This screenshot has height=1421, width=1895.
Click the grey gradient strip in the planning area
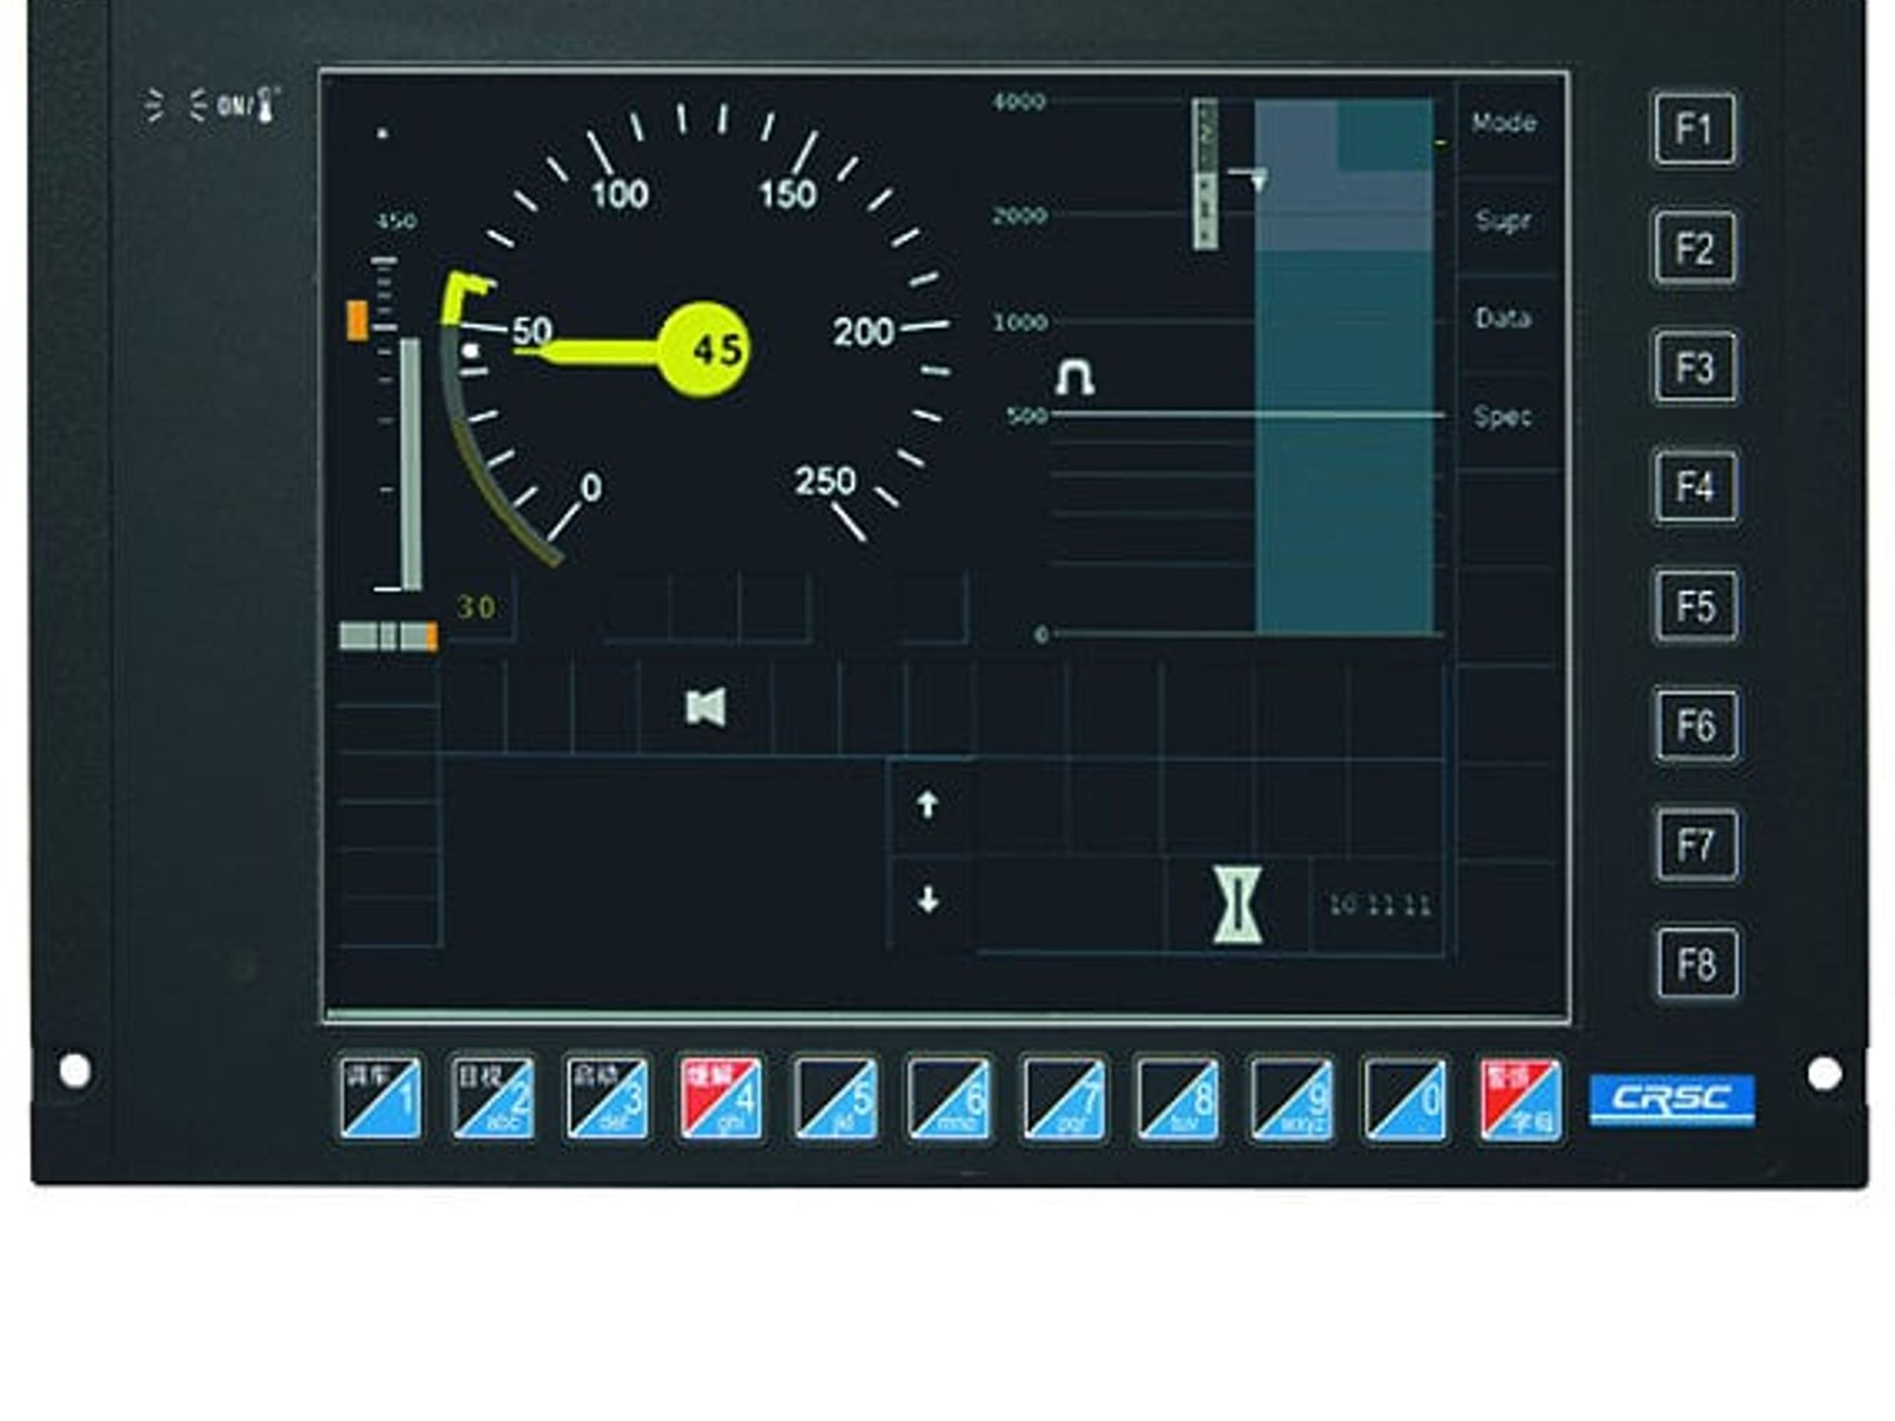point(1205,174)
